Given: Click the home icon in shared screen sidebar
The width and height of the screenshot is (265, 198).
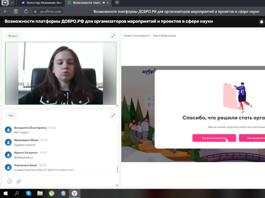Looking at the screenshot, I should (149, 98).
